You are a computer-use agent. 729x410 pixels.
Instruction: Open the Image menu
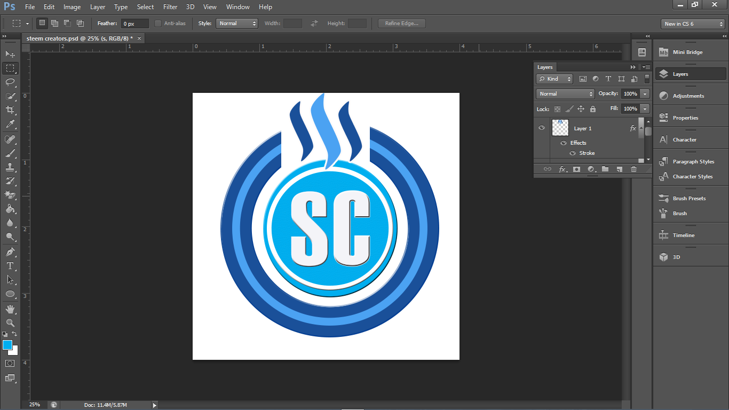click(72, 7)
